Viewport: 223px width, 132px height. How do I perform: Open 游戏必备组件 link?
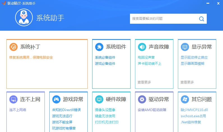click(105, 64)
